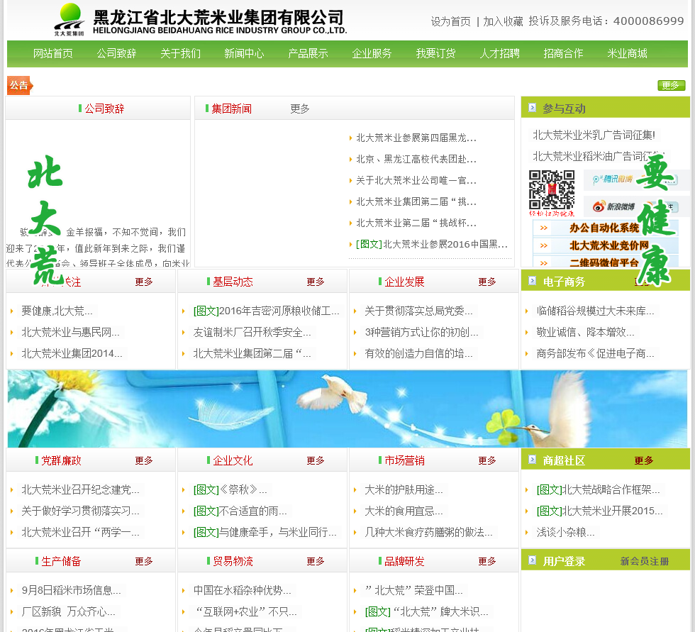The width and height of the screenshot is (695, 632).
Task: Open 二维码微信平台 link
Action: (604, 263)
